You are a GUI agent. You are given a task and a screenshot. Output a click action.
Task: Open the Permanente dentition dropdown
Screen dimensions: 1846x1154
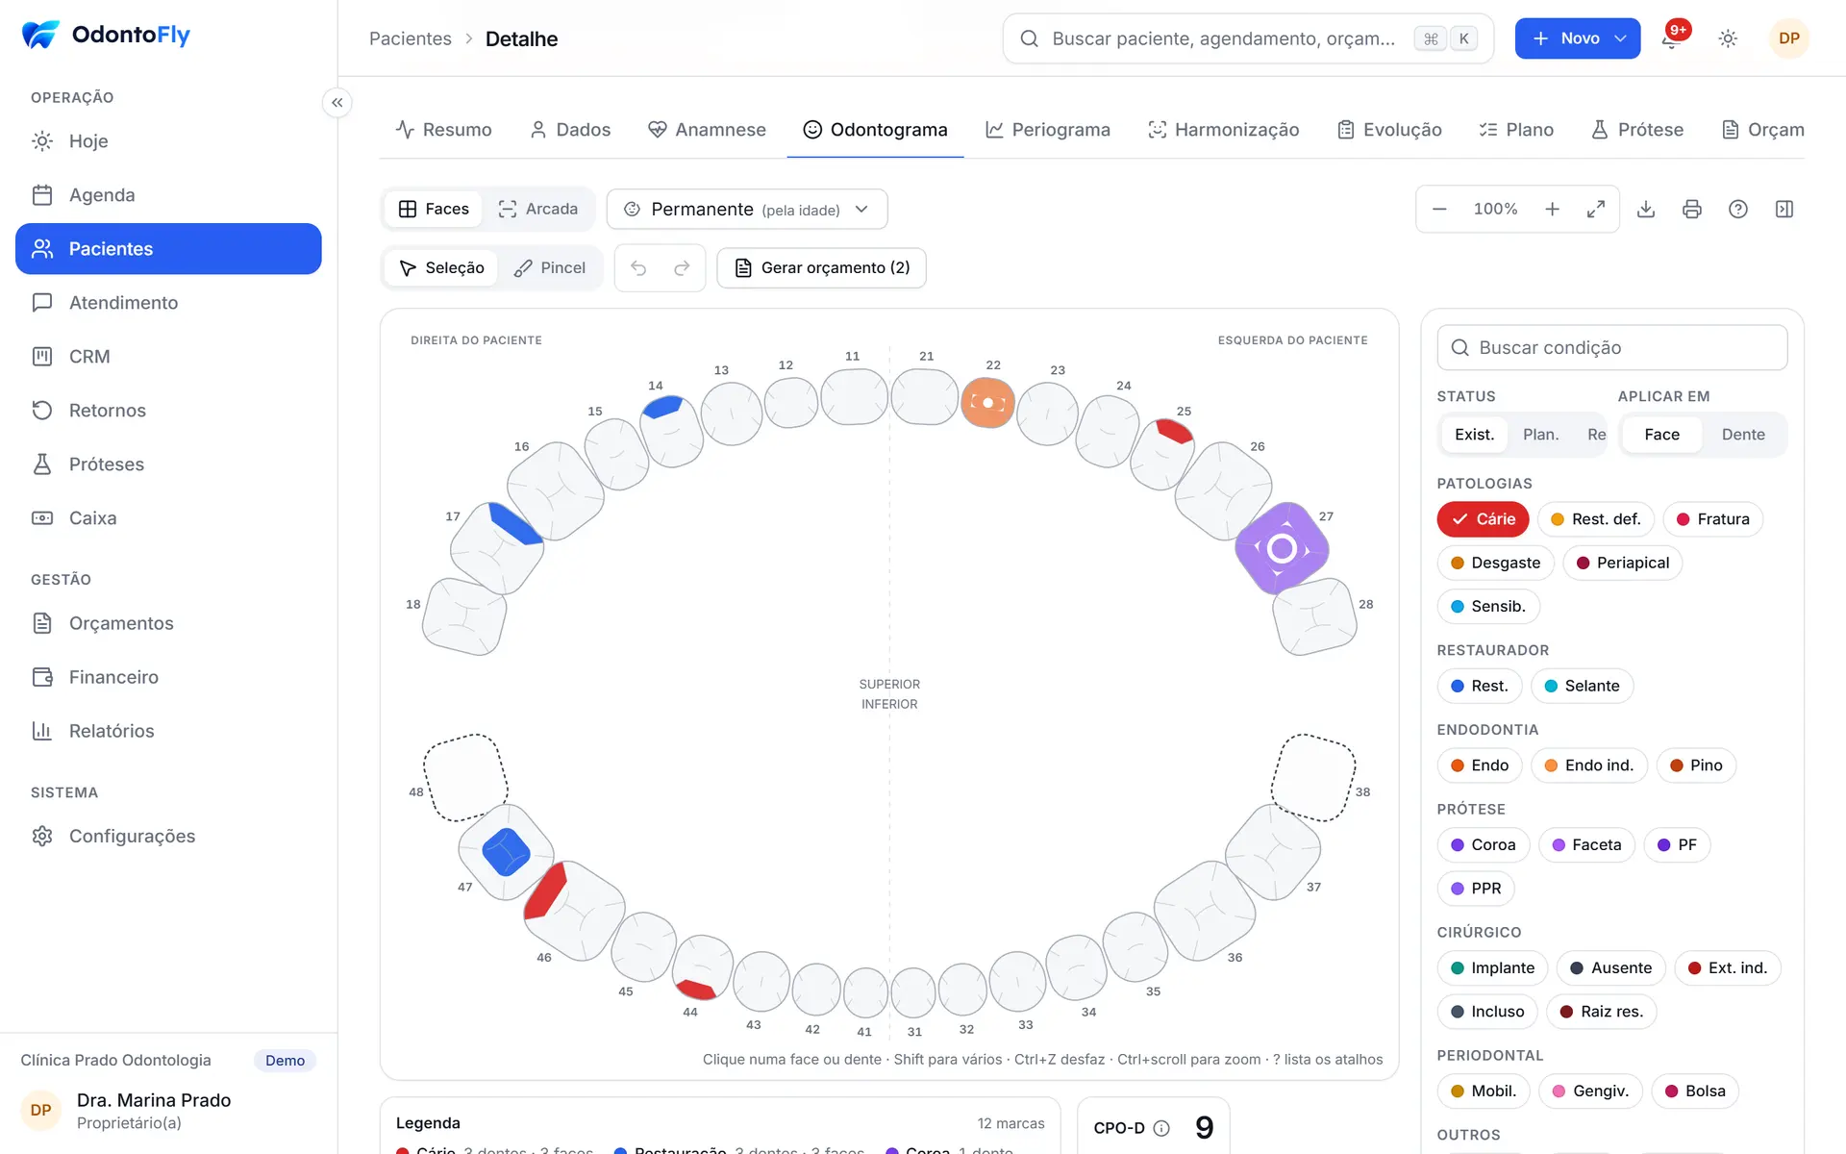click(x=747, y=209)
